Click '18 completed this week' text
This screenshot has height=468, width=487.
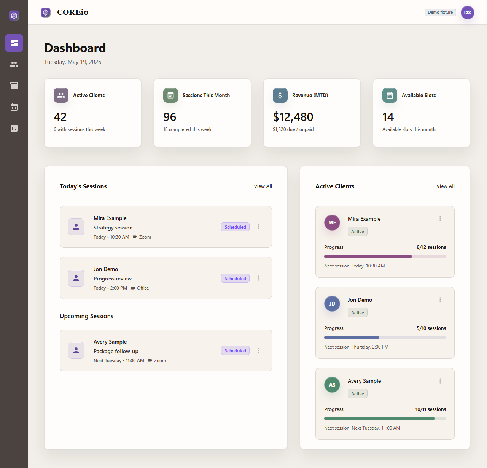tap(187, 129)
